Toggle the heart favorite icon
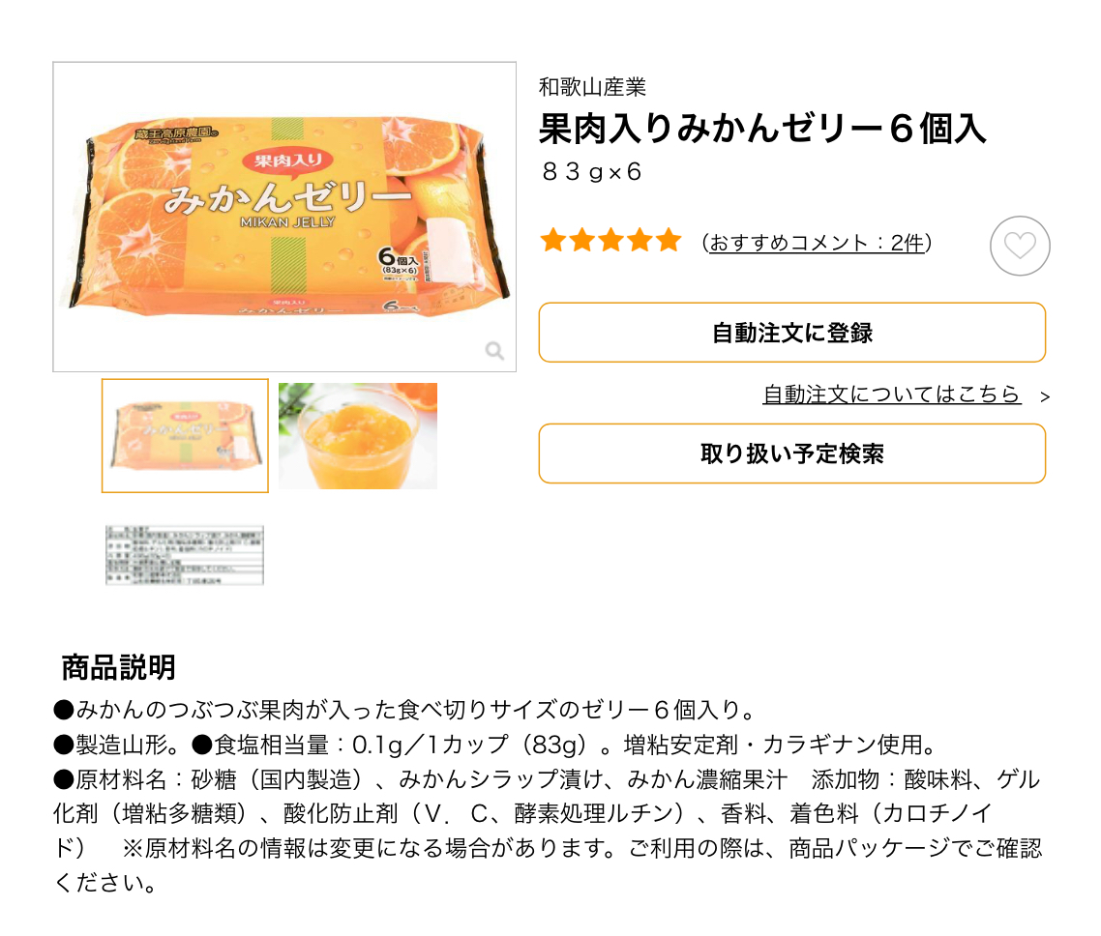 pos(1020,246)
